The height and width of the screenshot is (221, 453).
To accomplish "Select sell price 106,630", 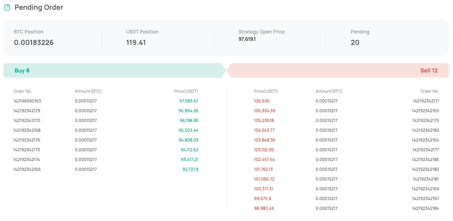I will [x=262, y=101].
